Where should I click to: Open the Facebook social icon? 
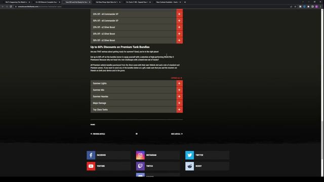[91, 155]
